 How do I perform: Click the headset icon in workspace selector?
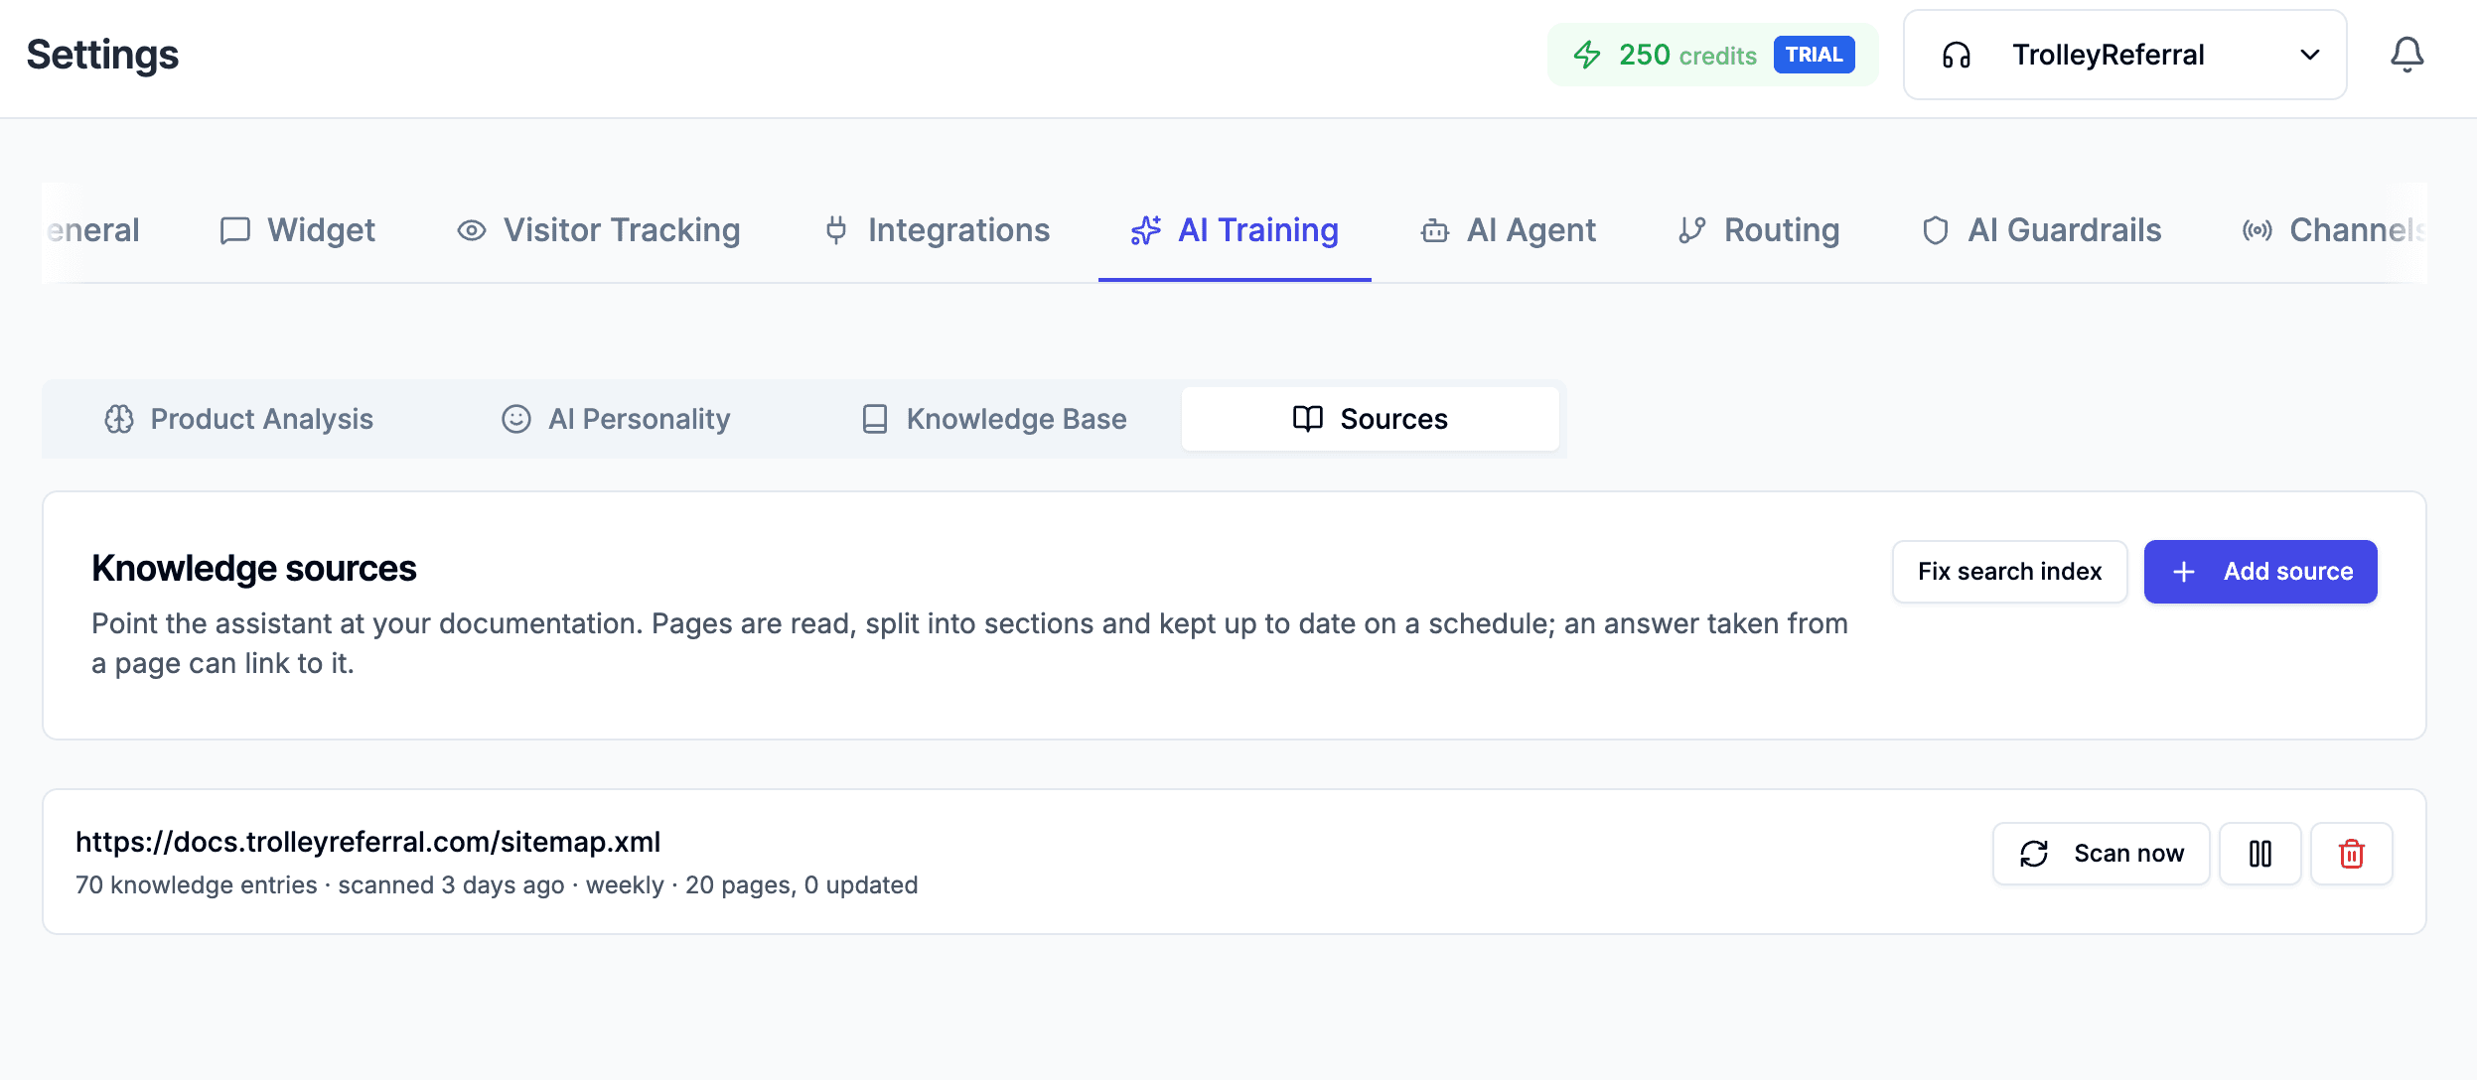pyautogui.click(x=1956, y=55)
